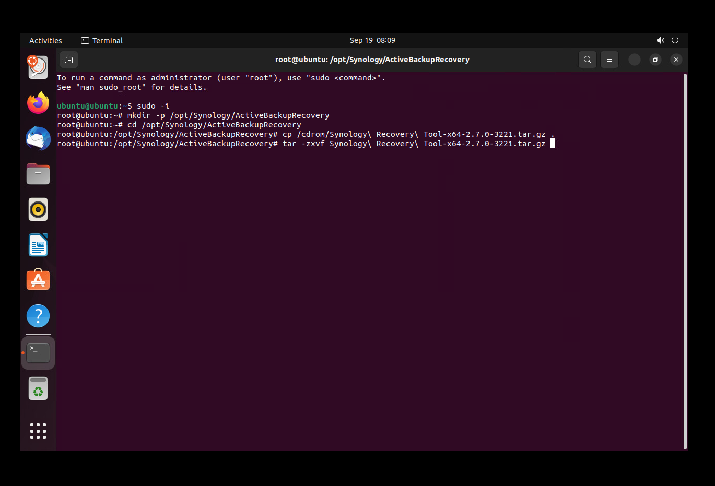Open the Help icon in dock
This screenshot has width=715, height=486.
38,316
